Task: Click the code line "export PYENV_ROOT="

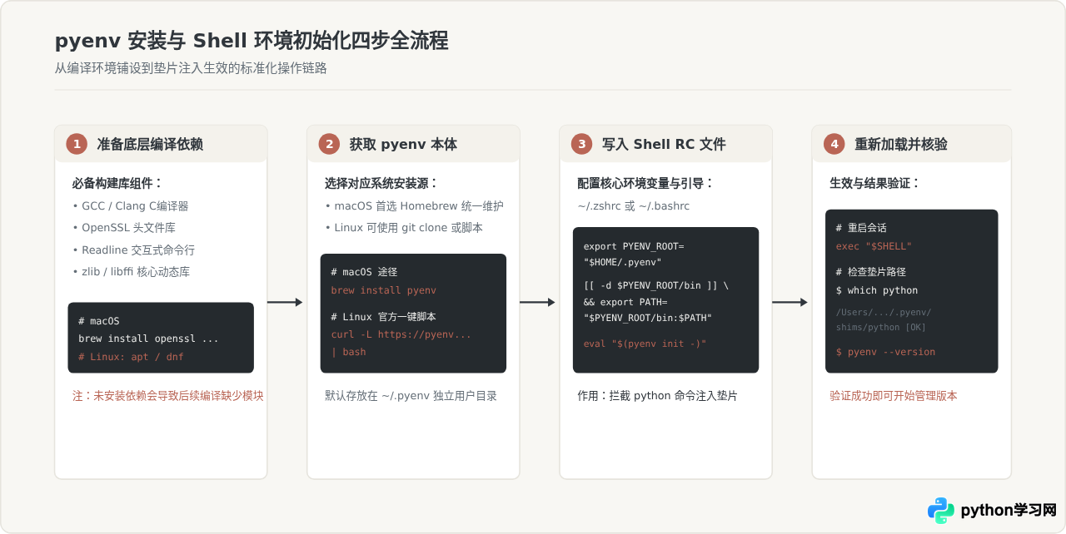Action: point(634,246)
